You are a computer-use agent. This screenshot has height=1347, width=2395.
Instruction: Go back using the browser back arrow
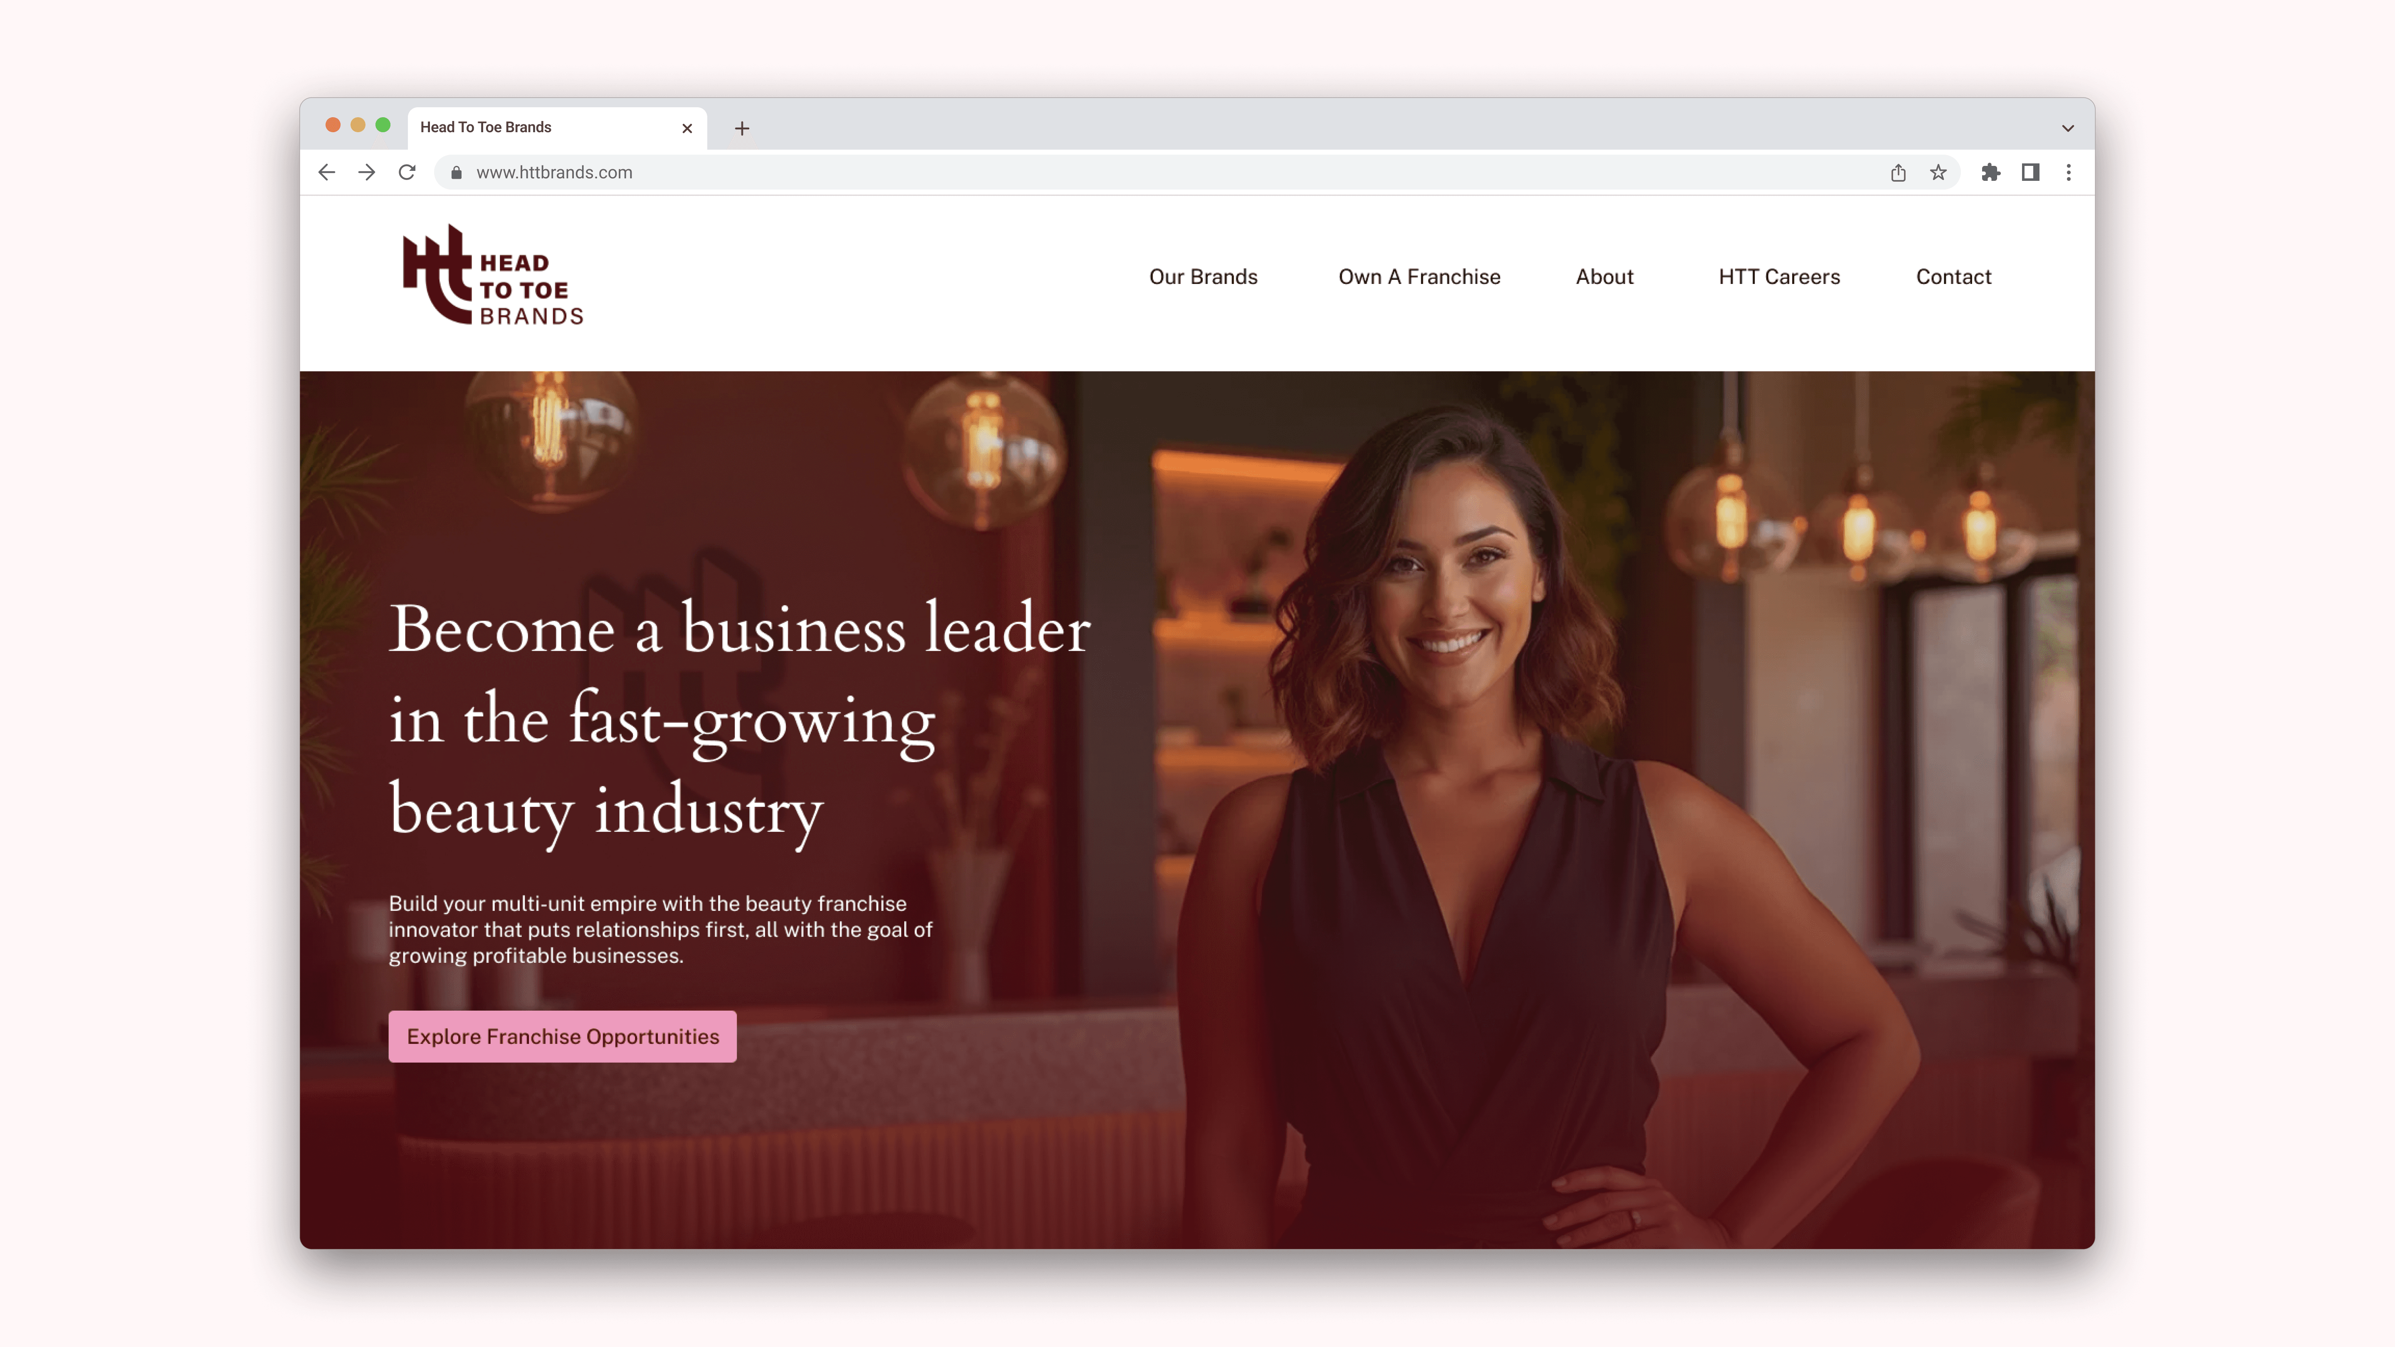pyautogui.click(x=326, y=172)
